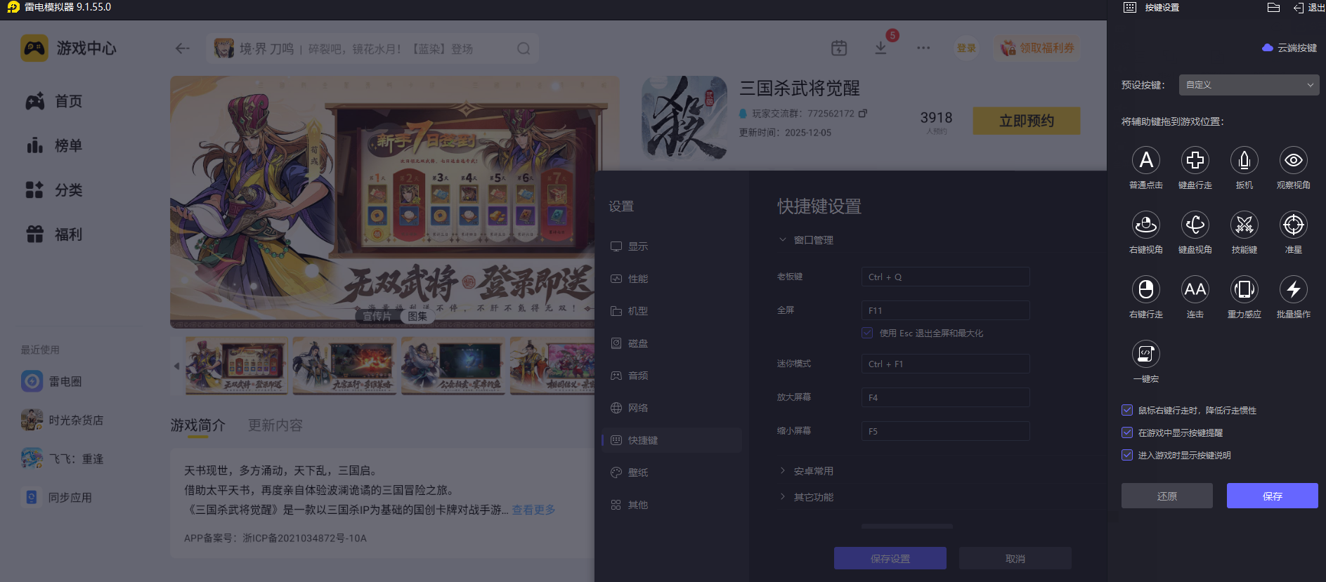
Task: Open 网络 settings tab
Action: [x=672, y=408]
